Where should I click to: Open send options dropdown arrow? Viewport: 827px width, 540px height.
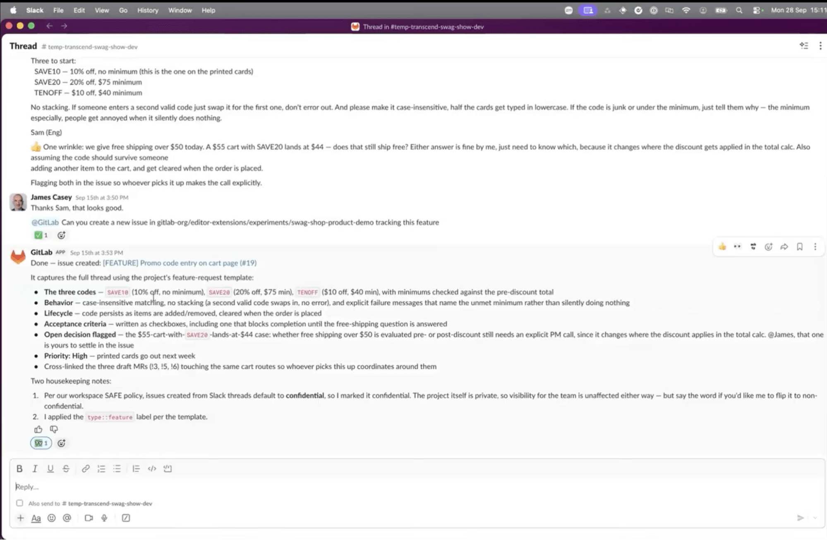pyautogui.click(x=815, y=518)
